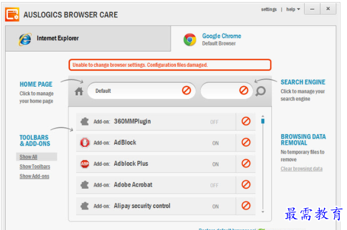Select the 360MMPlugin add-on name
This screenshot has height=230, width=347.
[132, 121]
